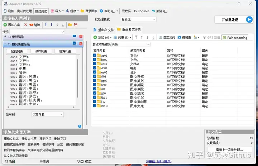Click Save list (保存列表) button

[41, 51]
